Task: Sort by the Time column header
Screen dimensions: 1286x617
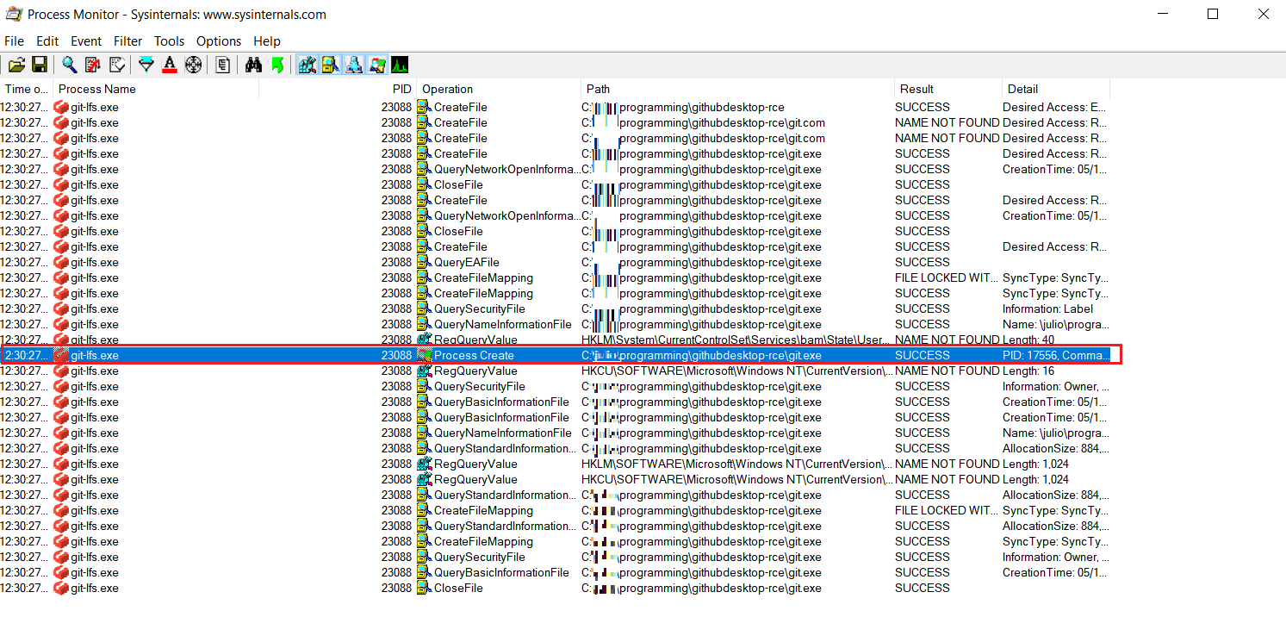Action: [x=27, y=89]
